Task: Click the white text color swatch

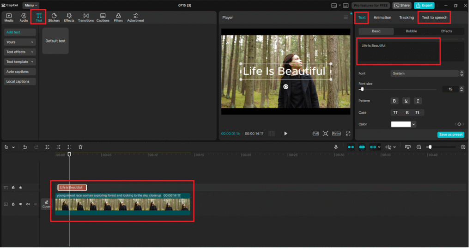Action: [400, 124]
